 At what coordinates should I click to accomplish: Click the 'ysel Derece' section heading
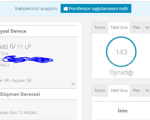pos(13,31)
